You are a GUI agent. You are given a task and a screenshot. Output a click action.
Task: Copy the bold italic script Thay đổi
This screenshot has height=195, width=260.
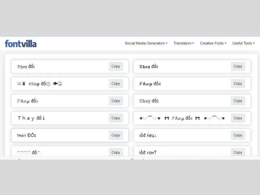[x=238, y=84]
